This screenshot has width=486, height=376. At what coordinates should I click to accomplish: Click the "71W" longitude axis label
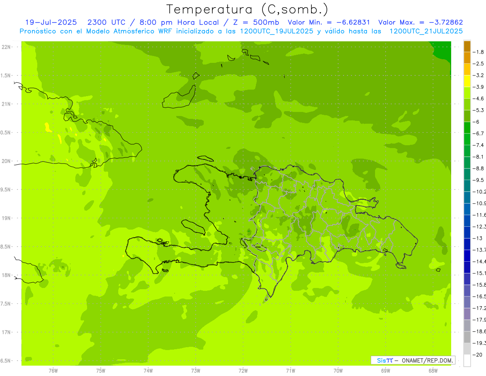[x=290, y=371]
